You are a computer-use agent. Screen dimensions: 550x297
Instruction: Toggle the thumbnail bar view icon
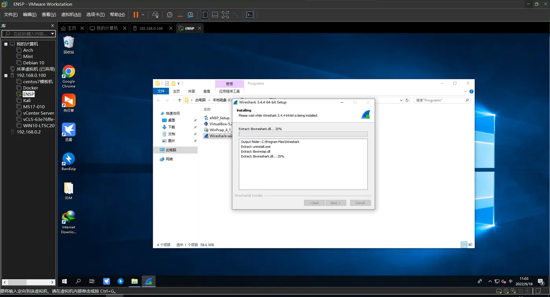(x=215, y=15)
